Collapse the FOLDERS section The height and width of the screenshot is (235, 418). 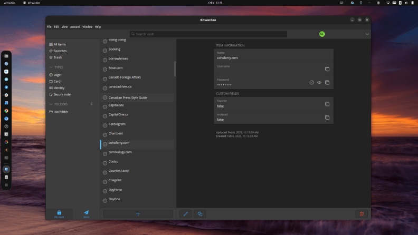[x=51, y=104]
